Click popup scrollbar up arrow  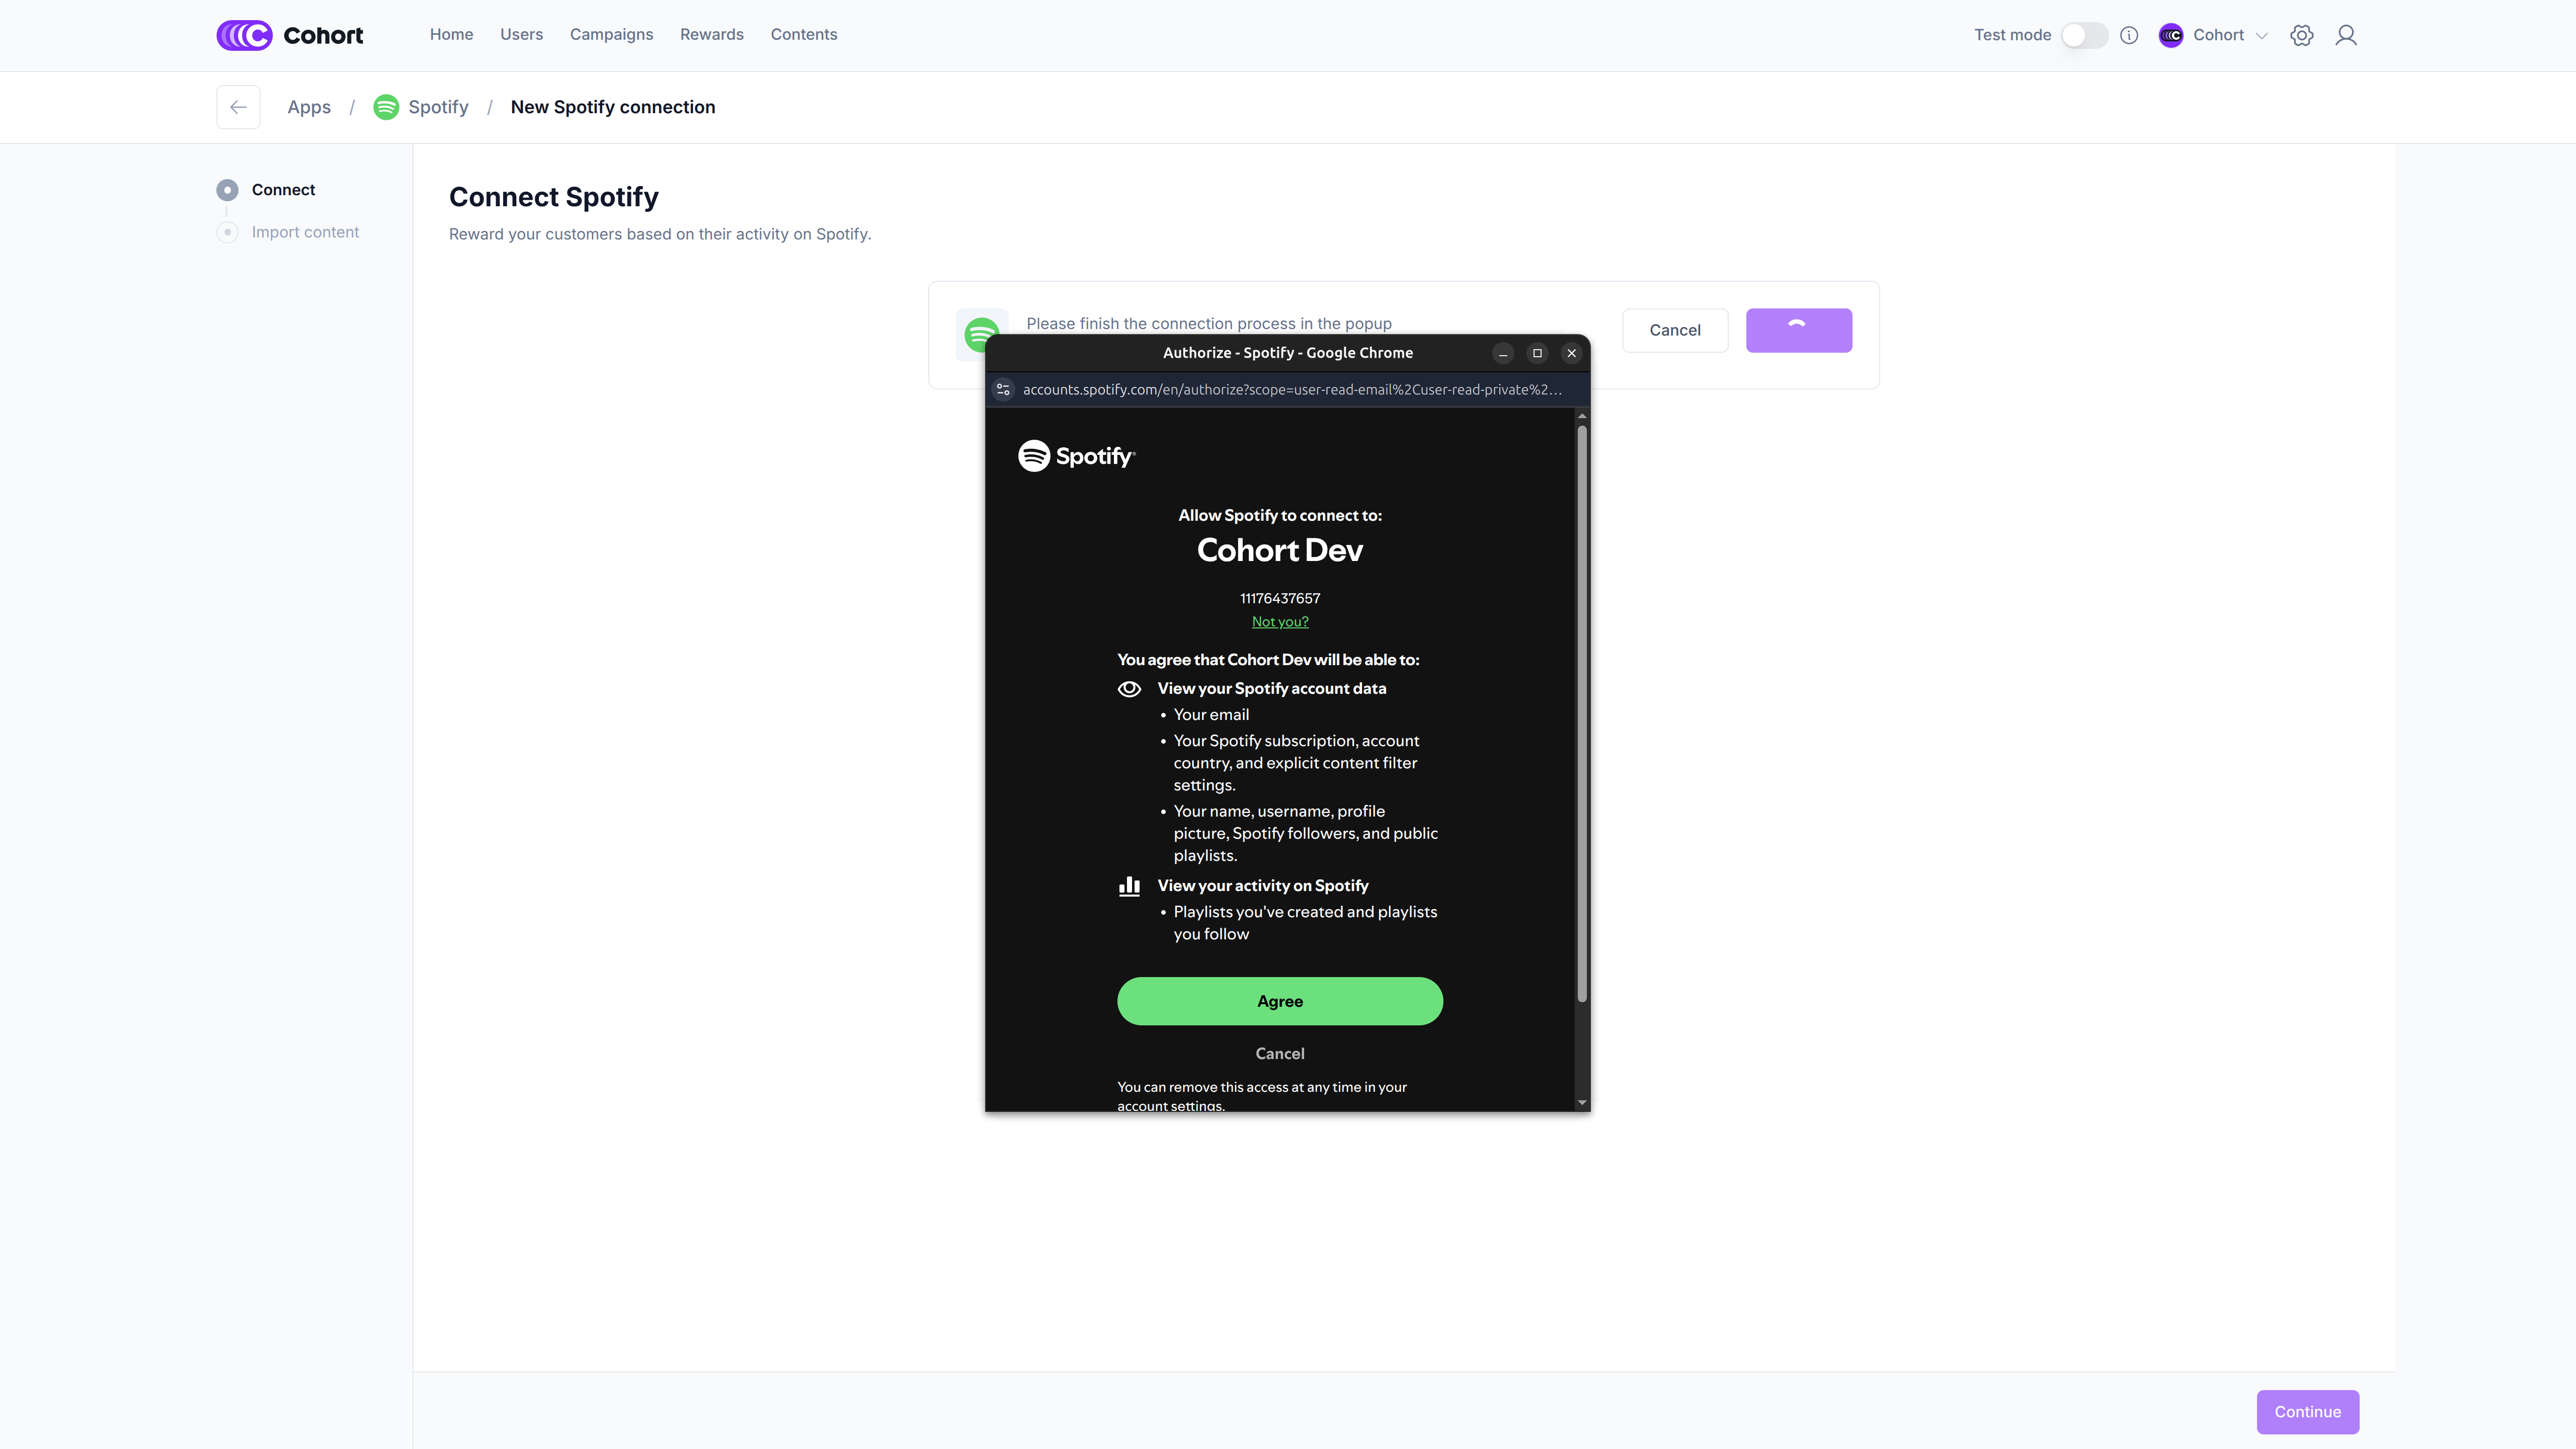1582,416
